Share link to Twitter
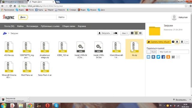Viewport: 192px width, 108px height. tap(158, 57)
